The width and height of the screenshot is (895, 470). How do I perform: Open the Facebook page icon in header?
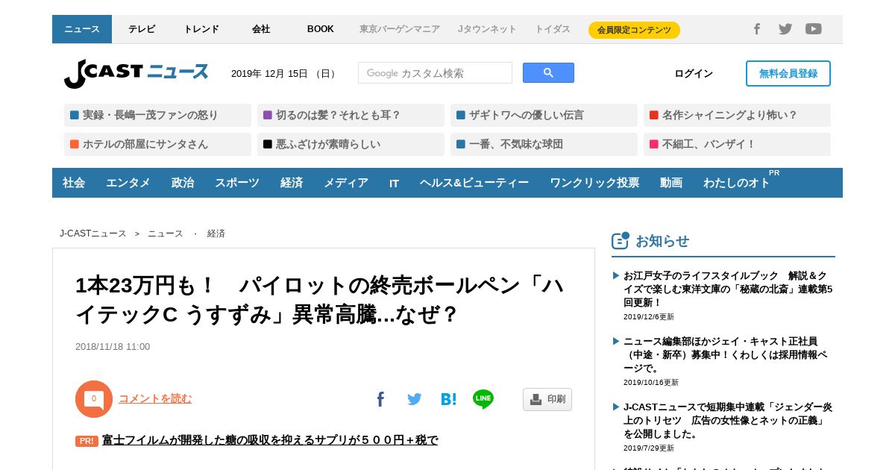tap(756, 29)
